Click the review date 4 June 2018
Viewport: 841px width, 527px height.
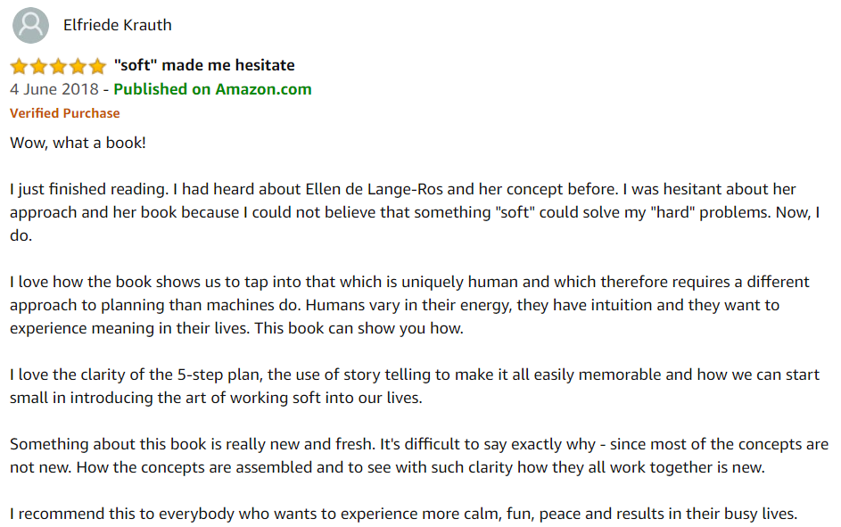[54, 89]
